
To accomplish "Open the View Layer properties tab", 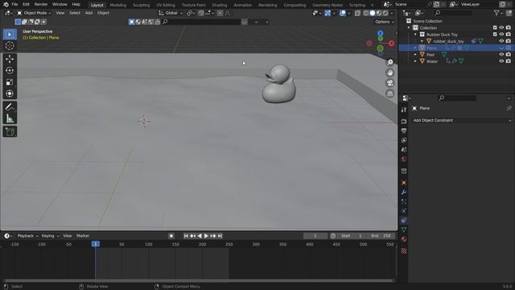I will (404, 140).
